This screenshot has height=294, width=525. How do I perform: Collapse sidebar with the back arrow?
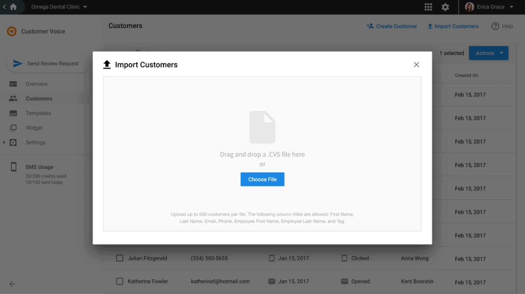(x=12, y=284)
